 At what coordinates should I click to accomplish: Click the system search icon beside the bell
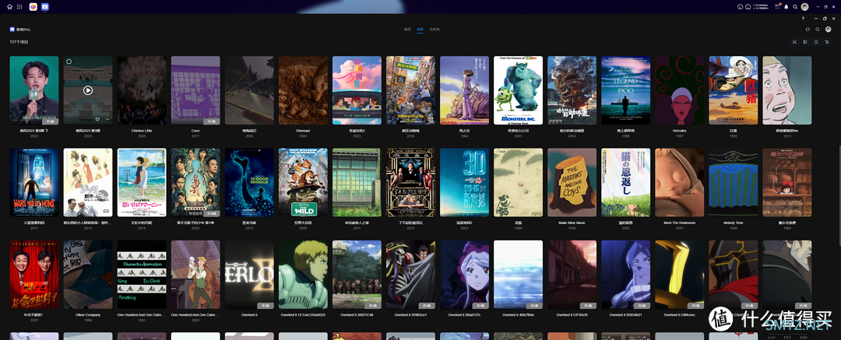[795, 7]
